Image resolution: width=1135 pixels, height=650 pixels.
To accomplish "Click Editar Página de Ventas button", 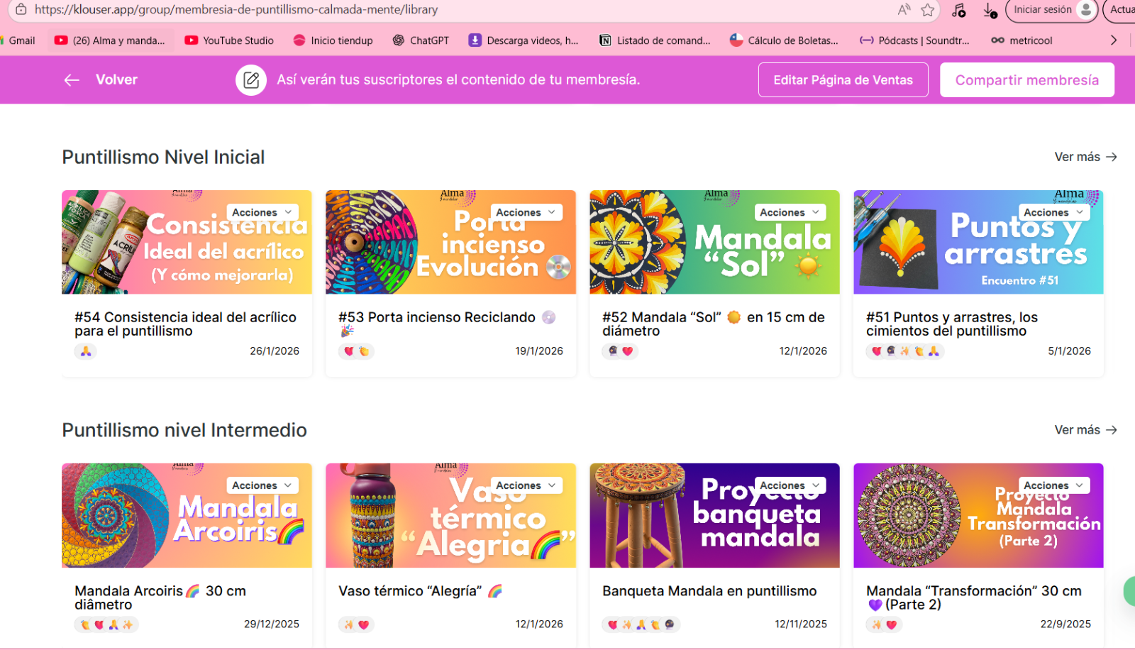I will (x=843, y=80).
